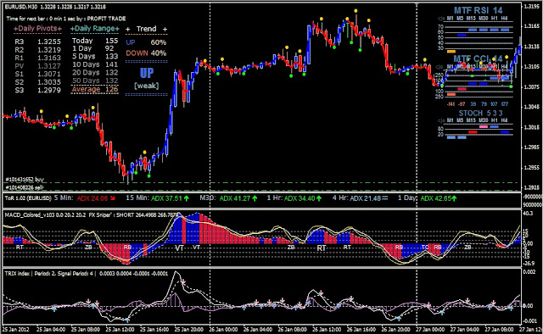Select the S1 pivot value 1.3071
This screenshot has height=334, width=543.
pos(49,74)
